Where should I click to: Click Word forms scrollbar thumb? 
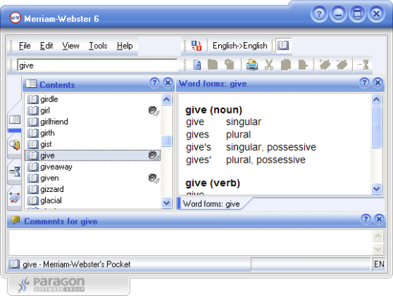[376, 127]
